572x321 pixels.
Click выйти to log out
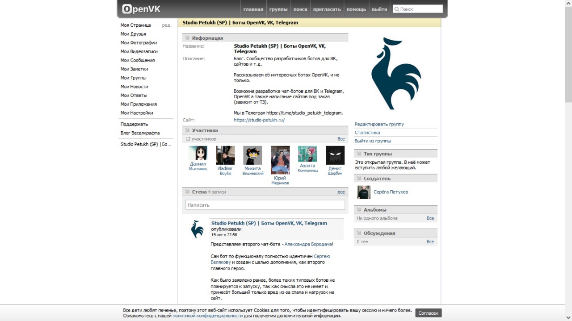379,9
